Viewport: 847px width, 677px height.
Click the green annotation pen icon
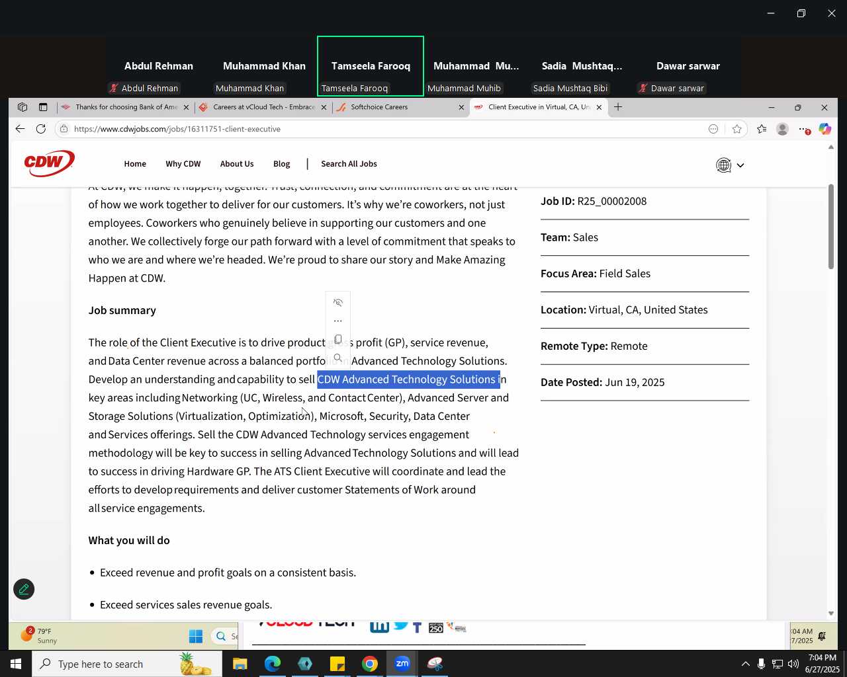pos(24,589)
